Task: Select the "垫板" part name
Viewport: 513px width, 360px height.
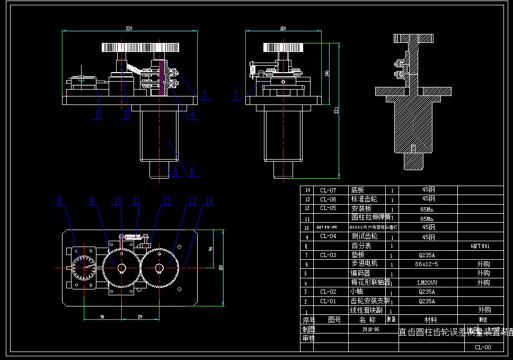Action: (x=358, y=254)
